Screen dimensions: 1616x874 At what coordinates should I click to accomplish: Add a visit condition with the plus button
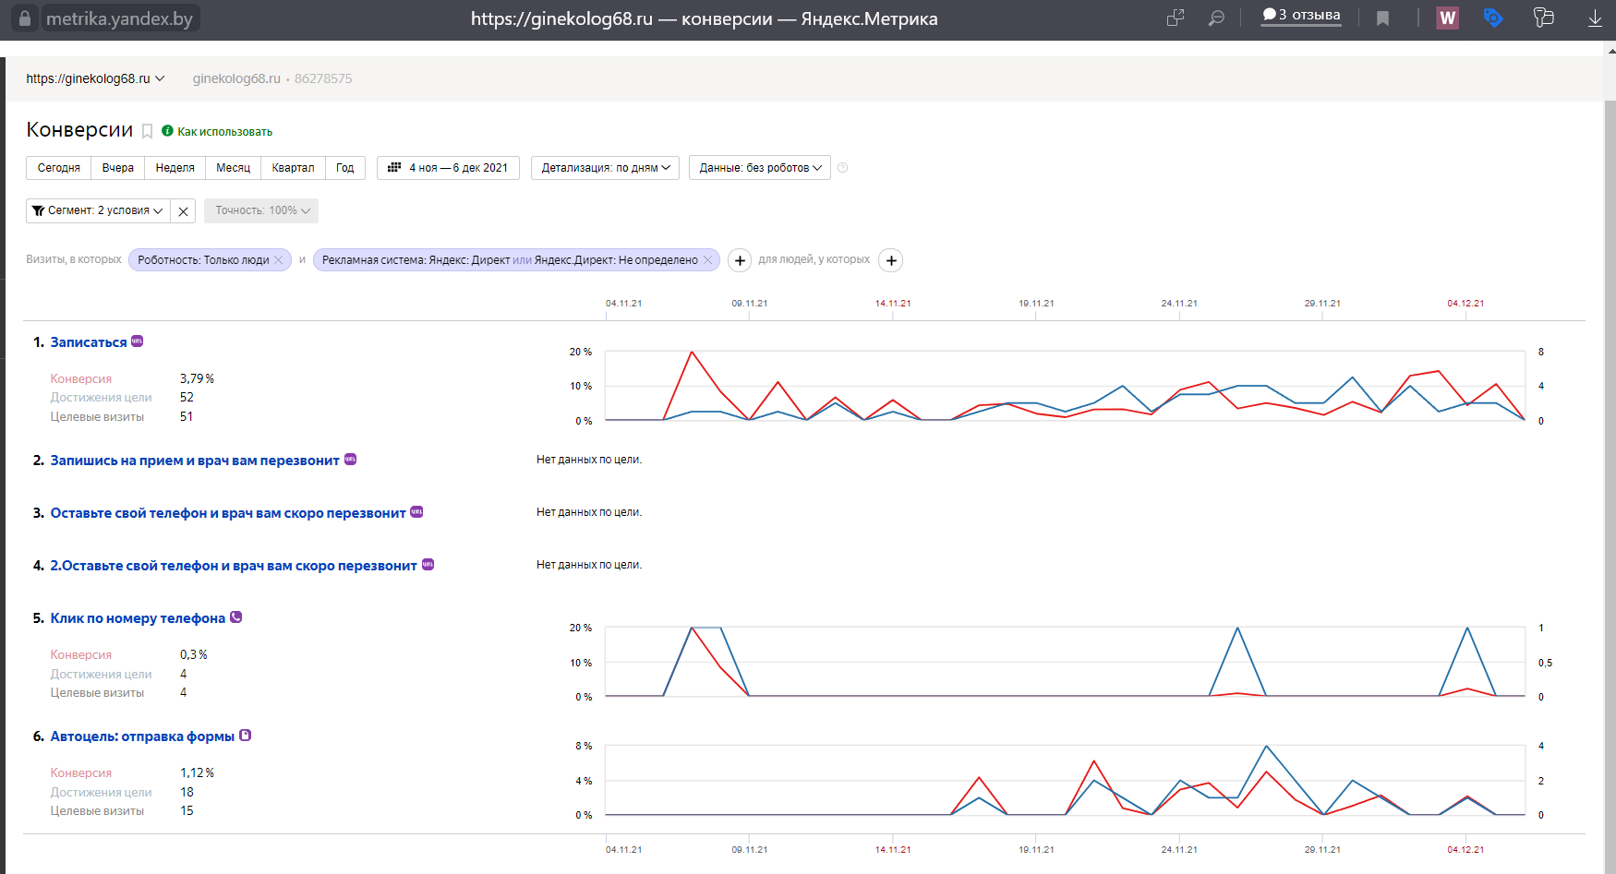(740, 260)
